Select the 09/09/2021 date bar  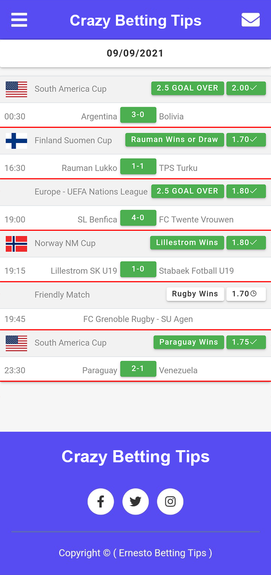pyautogui.click(x=135, y=53)
